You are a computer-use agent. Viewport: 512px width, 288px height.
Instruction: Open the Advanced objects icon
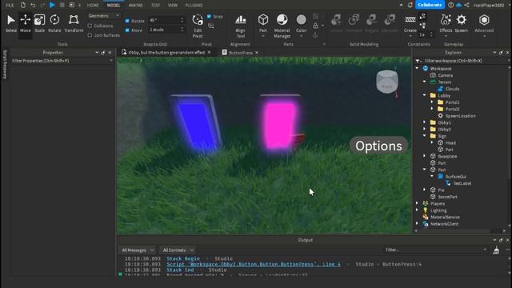(x=484, y=20)
